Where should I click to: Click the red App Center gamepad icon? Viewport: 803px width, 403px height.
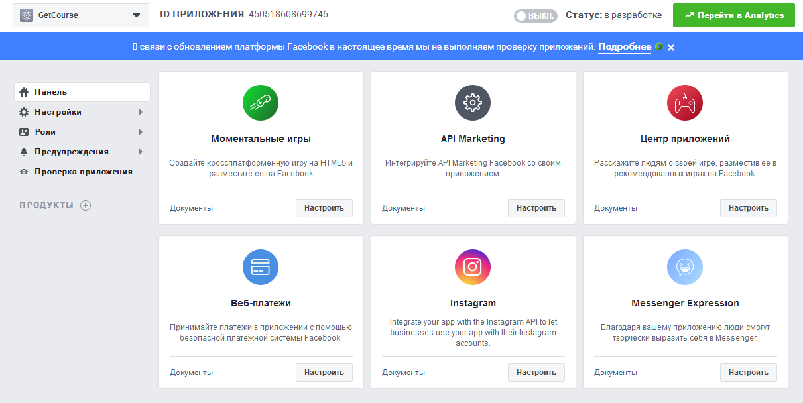click(684, 103)
